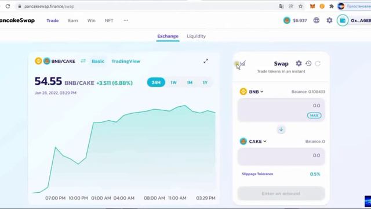Click the share page icon in address bar
This screenshot has width=371, height=209.
[291, 6]
